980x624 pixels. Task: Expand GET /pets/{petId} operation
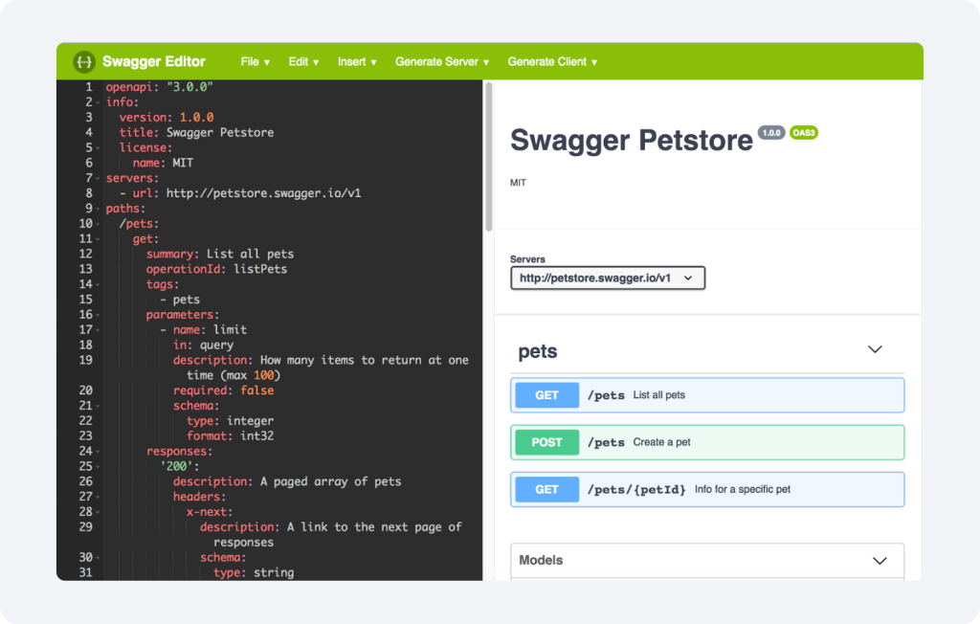[x=707, y=490]
